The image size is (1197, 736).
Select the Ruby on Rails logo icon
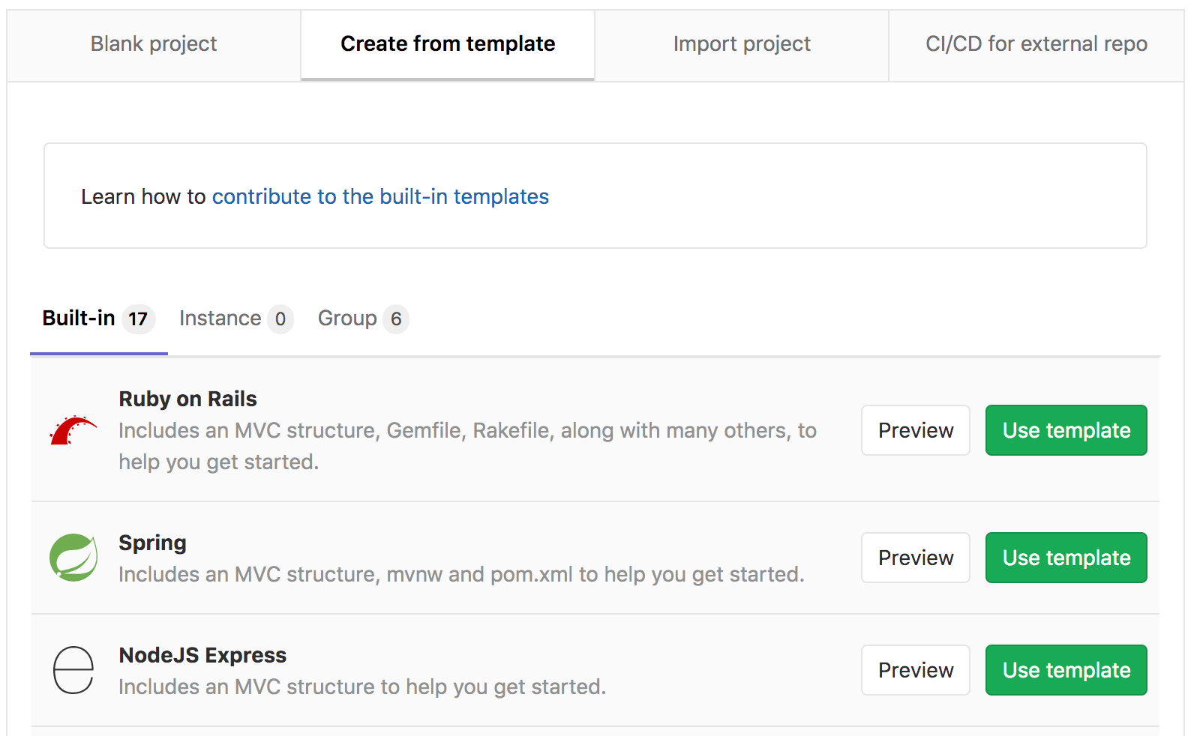pos(73,431)
